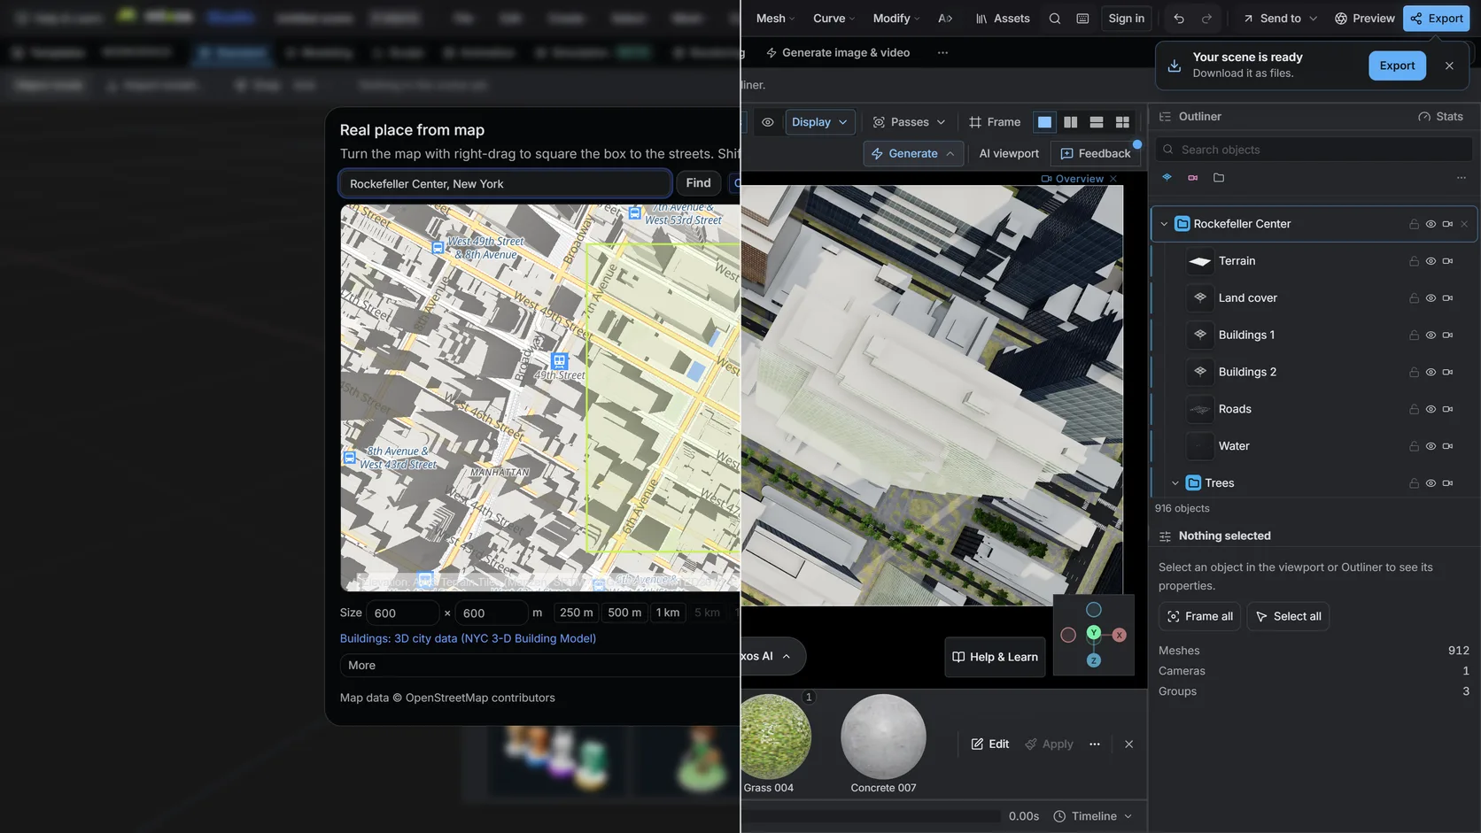The image size is (1481, 833).
Task: Open the Display dropdown
Action: (x=819, y=122)
